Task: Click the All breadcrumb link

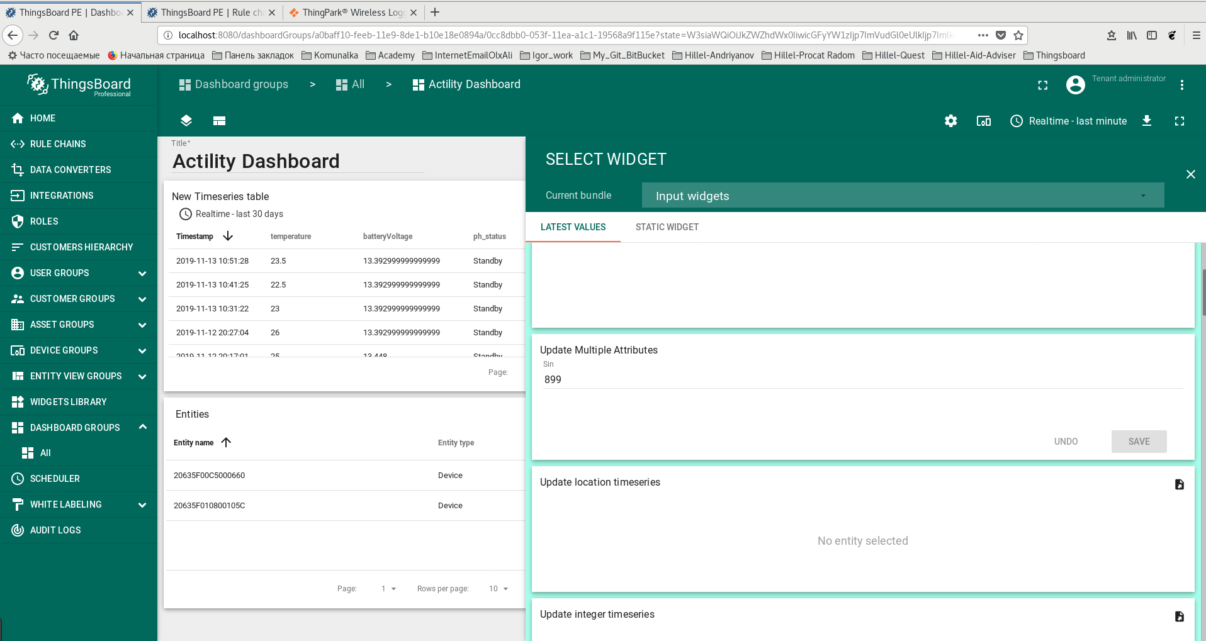Action: pos(350,84)
